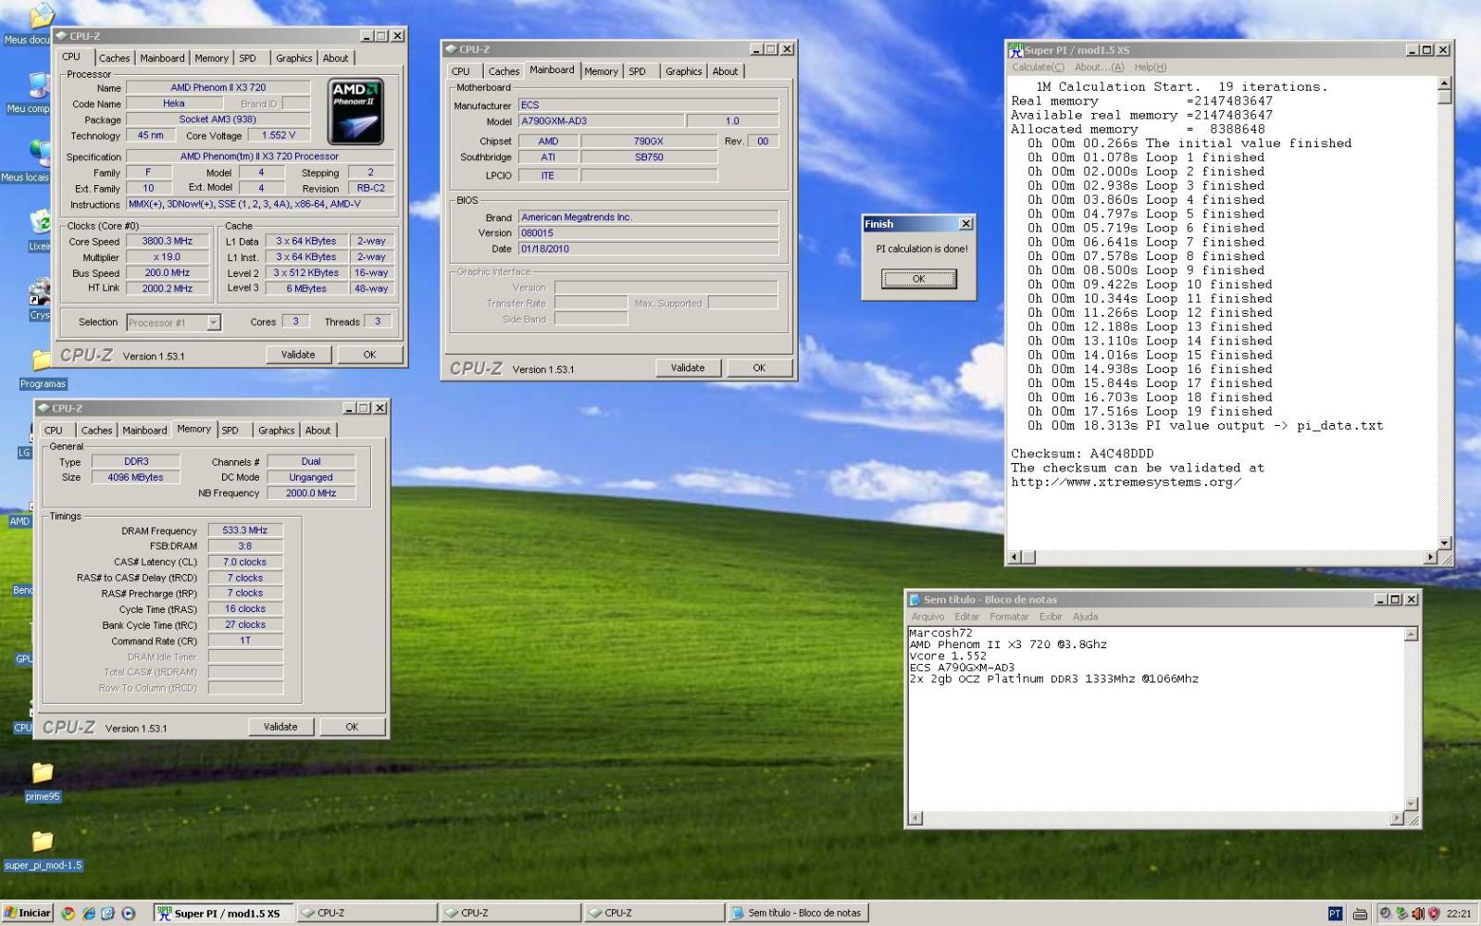Launch Google Chrome from quick launch
Image resolution: width=1481 pixels, height=926 pixels.
pyautogui.click(x=68, y=913)
